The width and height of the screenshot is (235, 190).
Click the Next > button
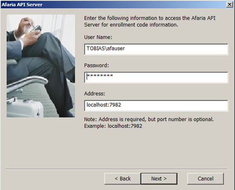[159, 179]
